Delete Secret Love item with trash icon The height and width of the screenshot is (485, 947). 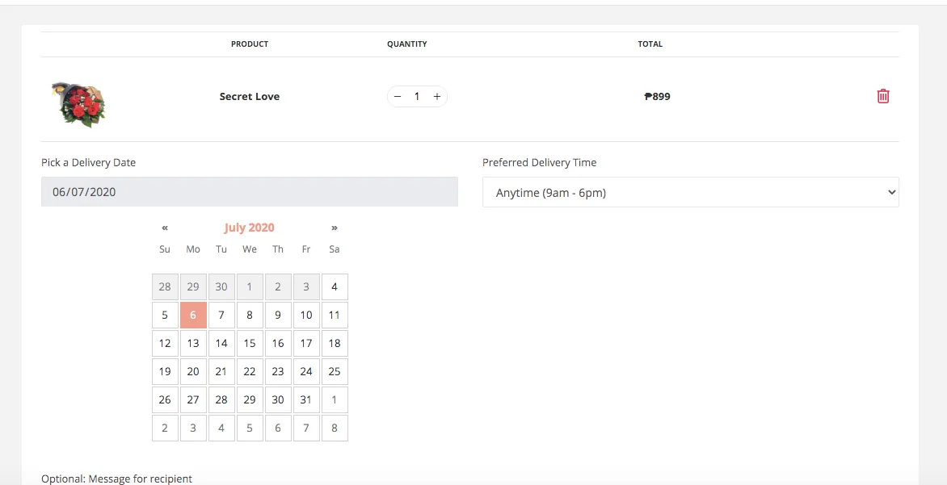point(883,96)
